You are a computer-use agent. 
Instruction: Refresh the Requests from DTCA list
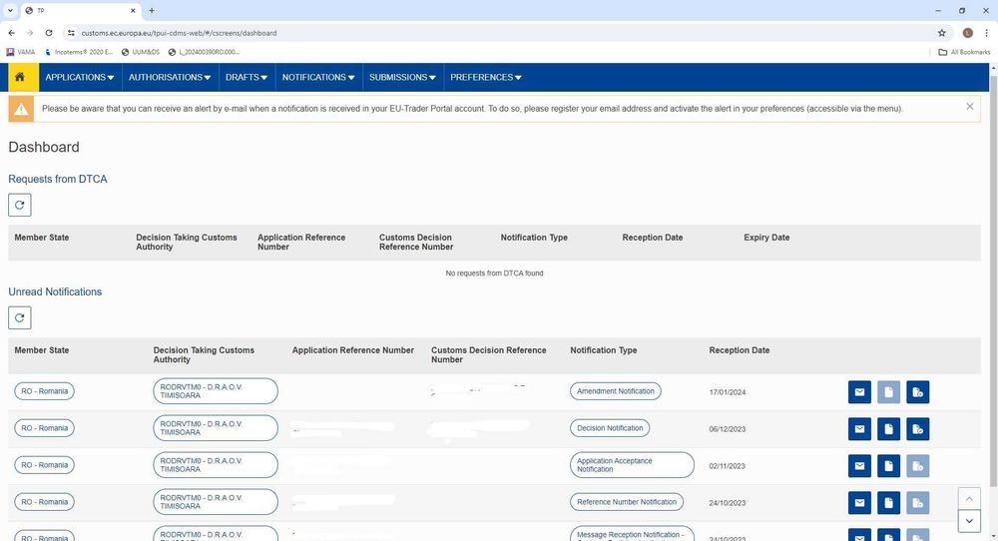[20, 205]
